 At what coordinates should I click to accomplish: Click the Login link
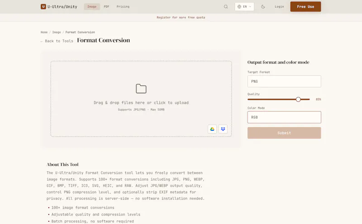click(x=279, y=7)
